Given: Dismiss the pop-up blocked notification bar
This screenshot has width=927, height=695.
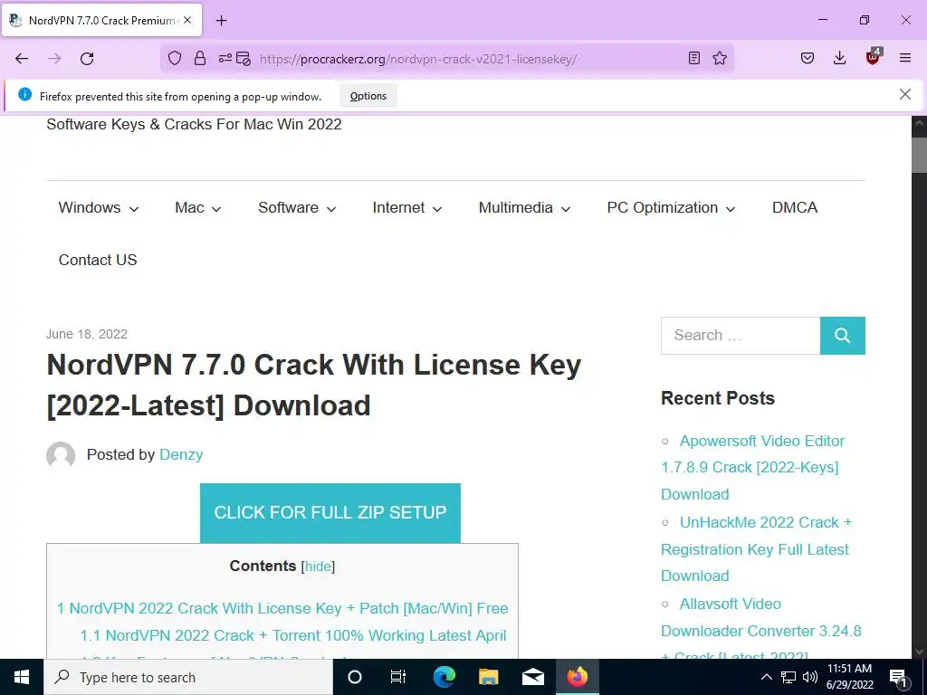Looking at the screenshot, I should 905,94.
